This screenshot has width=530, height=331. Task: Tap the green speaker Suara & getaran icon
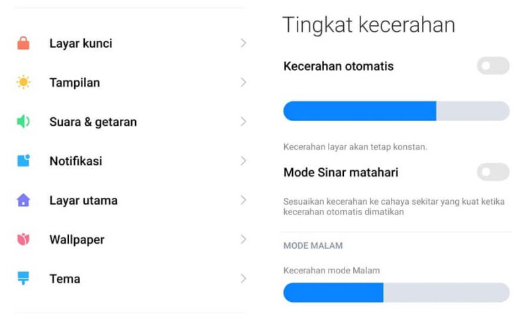click(23, 122)
